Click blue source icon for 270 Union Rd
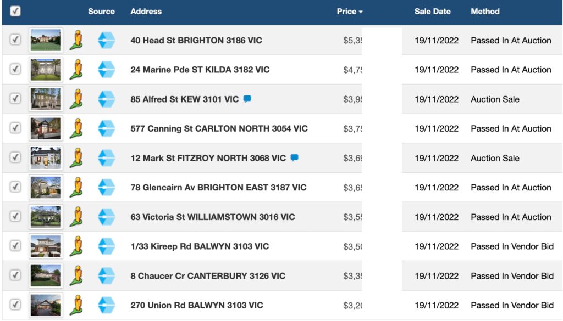 (106, 305)
